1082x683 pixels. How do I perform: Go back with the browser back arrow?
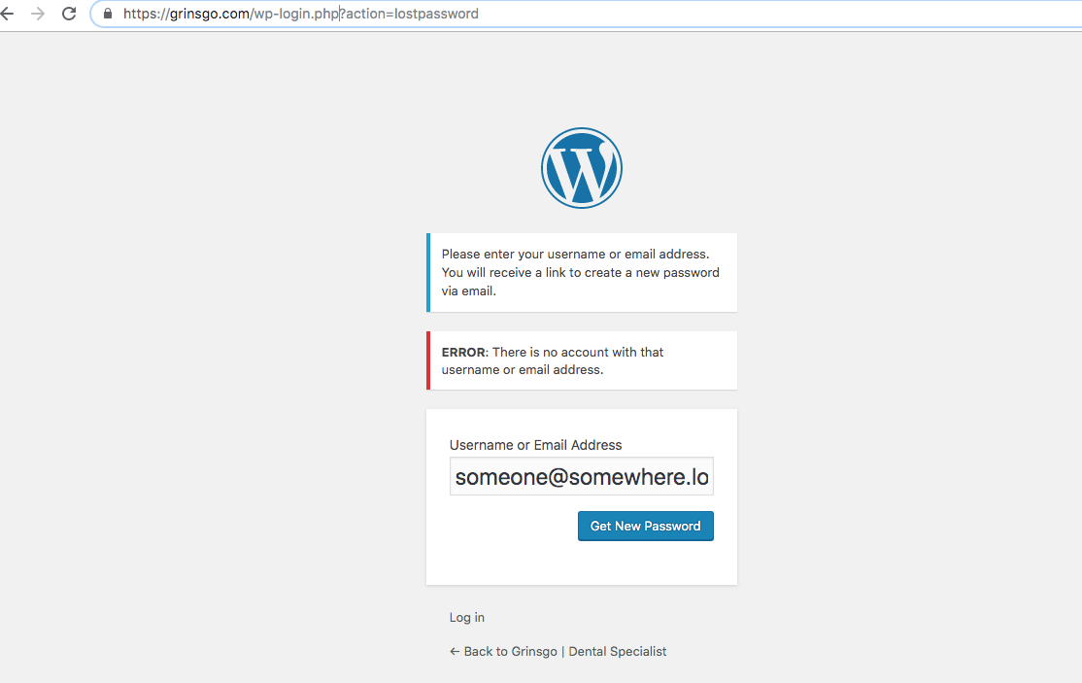pos(7,14)
